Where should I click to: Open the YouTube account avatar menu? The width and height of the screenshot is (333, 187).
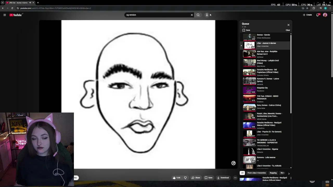(x=325, y=15)
